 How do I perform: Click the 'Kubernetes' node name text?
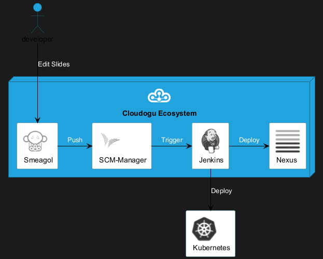point(211,248)
